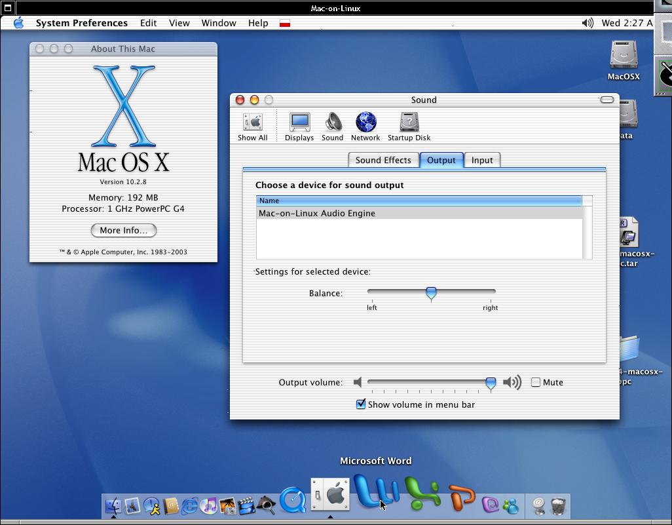Open the System Preferences application menu
This screenshot has width=672, height=525.
point(81,23)
